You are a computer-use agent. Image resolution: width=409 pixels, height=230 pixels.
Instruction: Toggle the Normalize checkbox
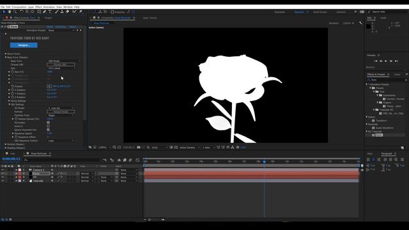[49, 123]
